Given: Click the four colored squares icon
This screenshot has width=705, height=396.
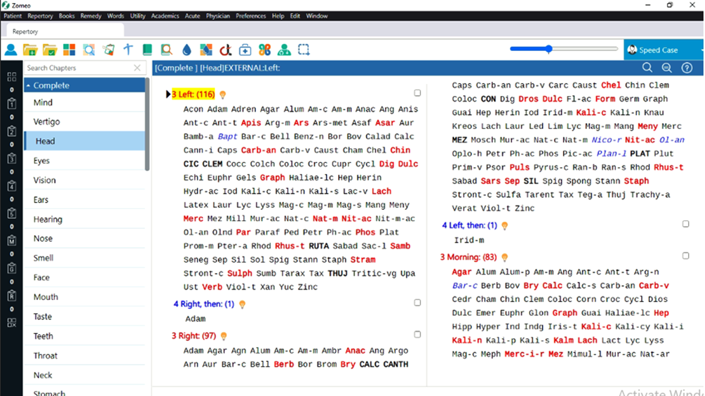Looking at the screenshot, I should (69, 50).
